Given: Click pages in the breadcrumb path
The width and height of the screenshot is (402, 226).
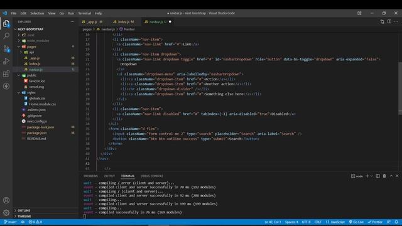Looking at the screenshot, I should [87, 30].
